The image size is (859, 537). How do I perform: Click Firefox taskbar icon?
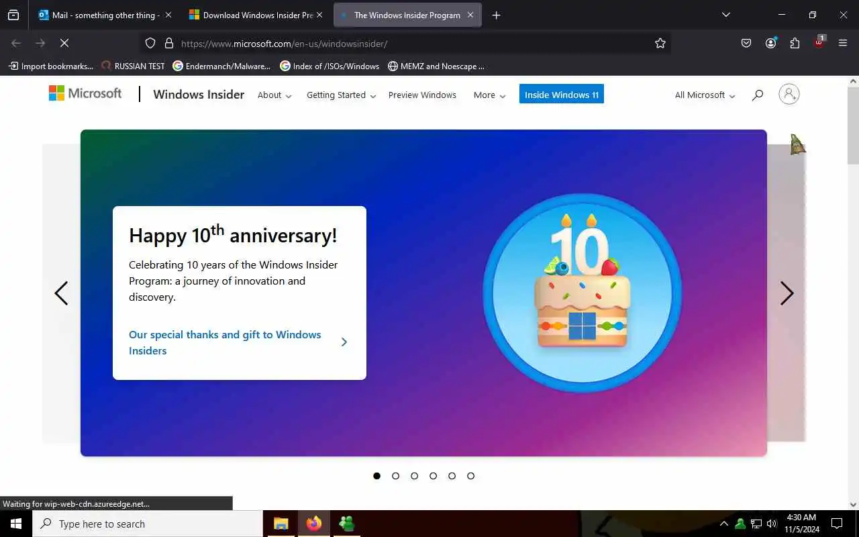[314, 524]
